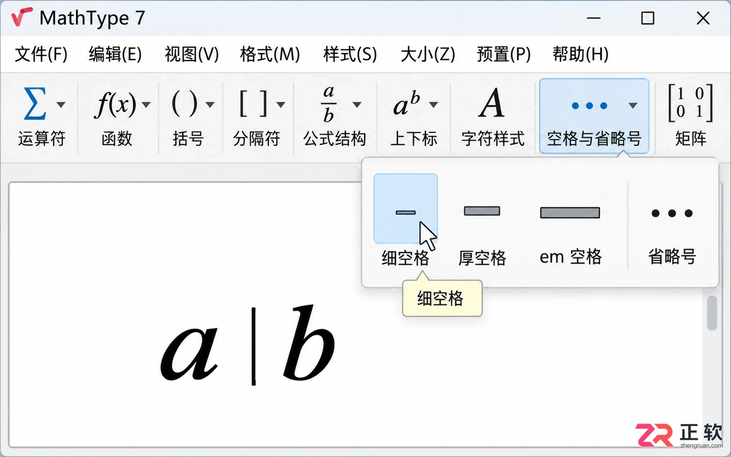Open the 编辑(E) menu

pos(115,54)
